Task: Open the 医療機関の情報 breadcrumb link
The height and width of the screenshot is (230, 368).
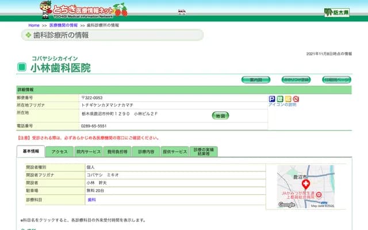Action: pyautogui.click(x=63, y=25)
